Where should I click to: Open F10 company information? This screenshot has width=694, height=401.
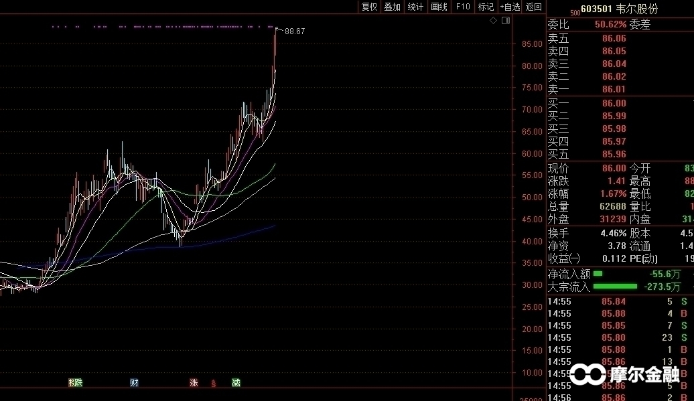(463, 7)
